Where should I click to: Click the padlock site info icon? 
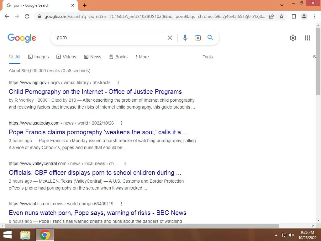tap(39, 16)
